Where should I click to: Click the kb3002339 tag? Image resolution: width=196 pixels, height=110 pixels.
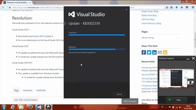[28, 90]
